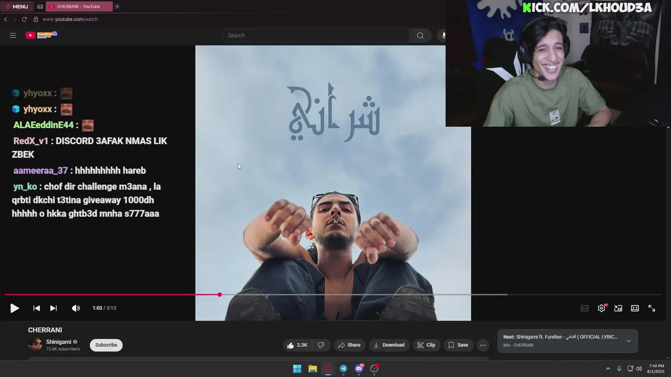Save the video to a playlist
The width and height of the screenshot is (671, 377).
pyautogui.click(x=458, y=345)
